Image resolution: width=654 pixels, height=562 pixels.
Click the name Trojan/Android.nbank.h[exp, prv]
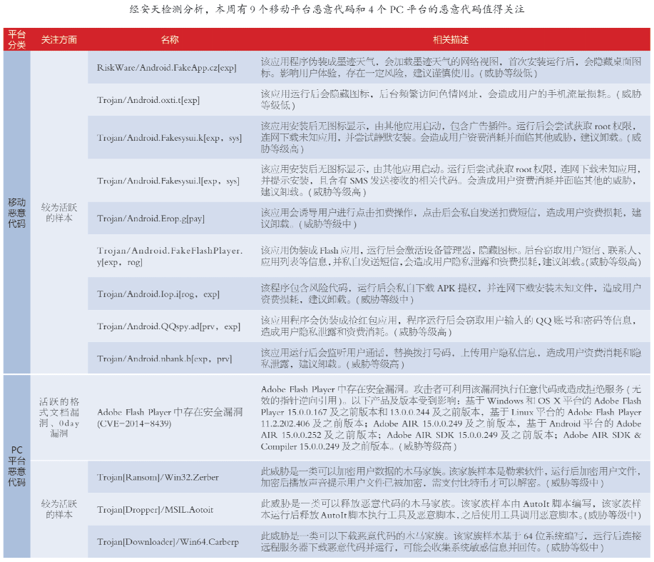click(164, 358)
